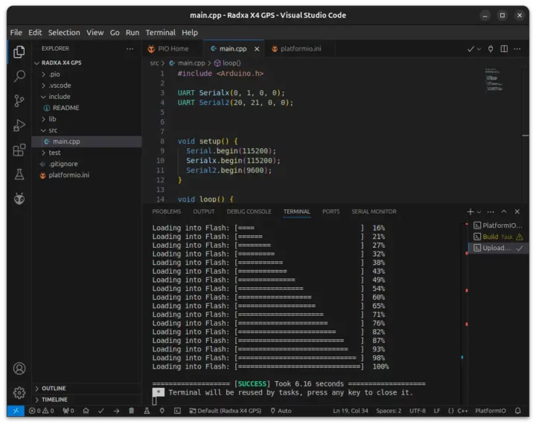The image size is (536, 425).
Task: Switch to the PIO Home tab
Action: (173, 49)
